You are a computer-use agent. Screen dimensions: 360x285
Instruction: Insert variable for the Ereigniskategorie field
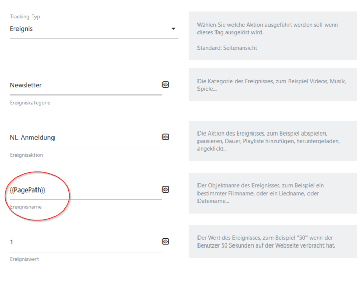coord(165,85)
